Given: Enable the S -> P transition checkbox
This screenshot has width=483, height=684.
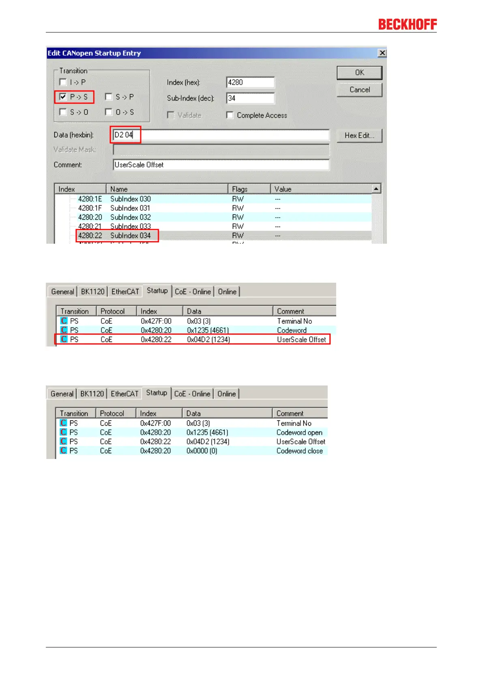Looking at the screenshot, I should pos(109,97).
